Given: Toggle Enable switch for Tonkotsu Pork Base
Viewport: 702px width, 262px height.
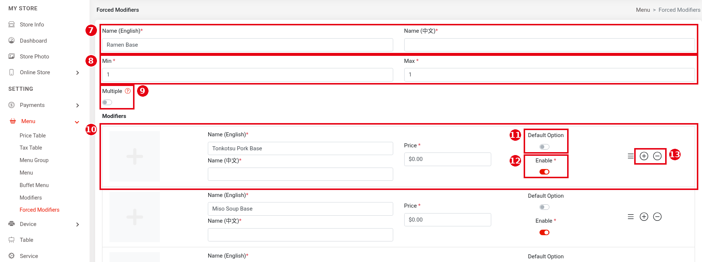Looking at the screenshot, I should click(x=544, y=172).
